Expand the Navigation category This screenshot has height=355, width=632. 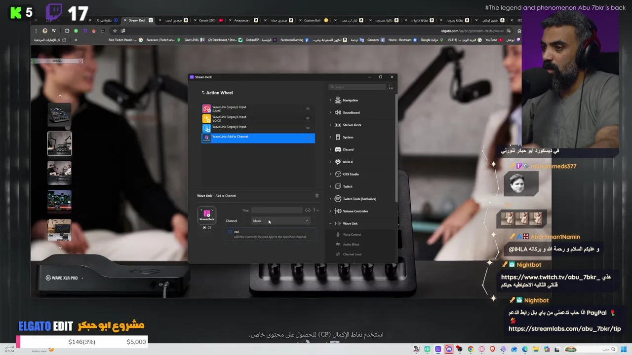[330, 100]
